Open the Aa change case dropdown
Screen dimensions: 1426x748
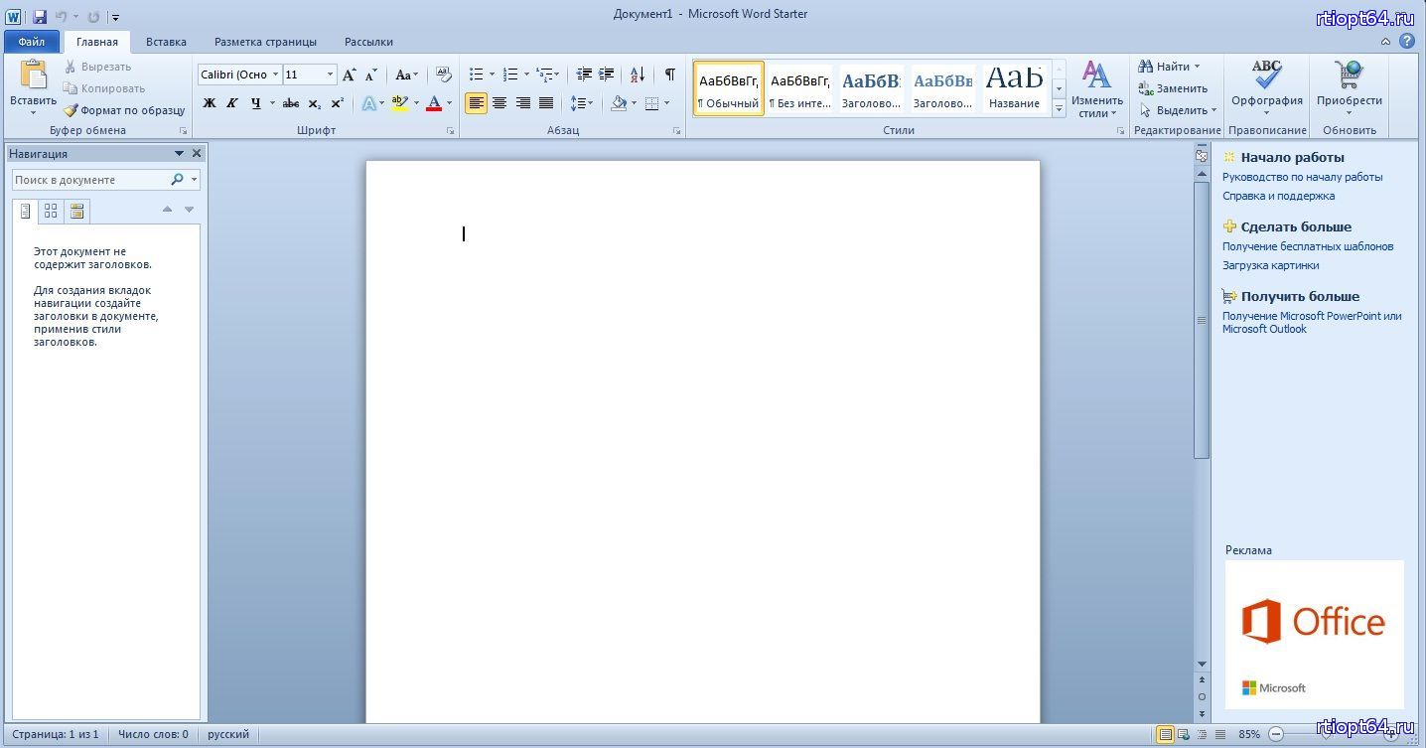(x=407, y=75)
